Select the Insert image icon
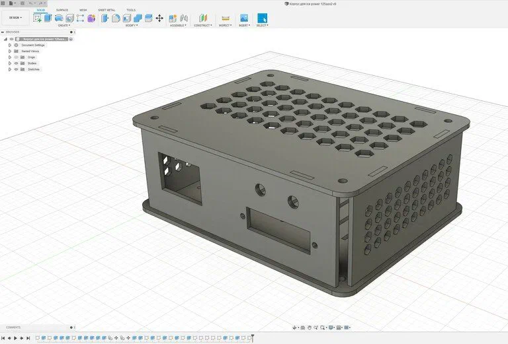The height and width of the screenshot is (344, 508). click(x=244, y=18)
